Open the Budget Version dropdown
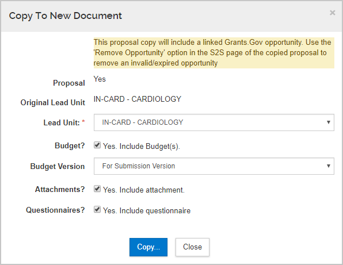343x265 pixels. pyautogui.click(x=214, y=166)
